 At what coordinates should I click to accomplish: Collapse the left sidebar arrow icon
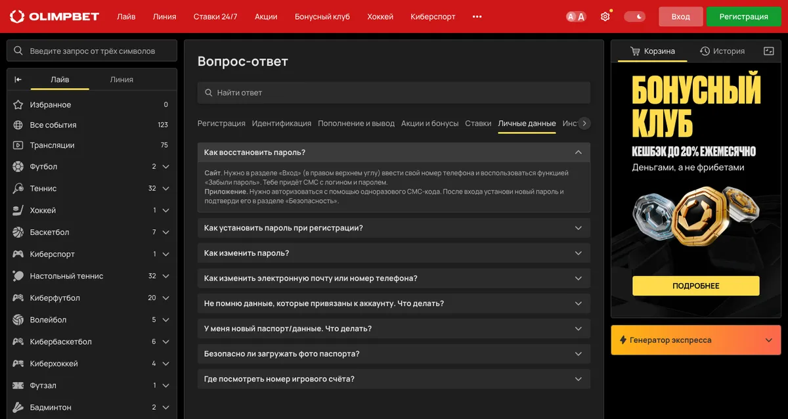pyautogui.click(x=18, y=79)
